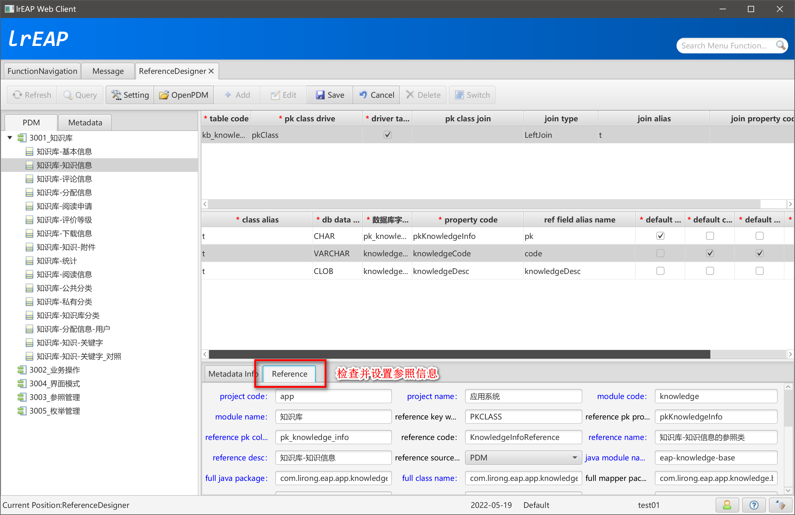Open the help question mark icon
The image size is (795, 515).
(x=753, y=505)
